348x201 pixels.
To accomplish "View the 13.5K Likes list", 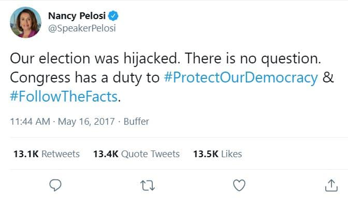I will [218, 154].
